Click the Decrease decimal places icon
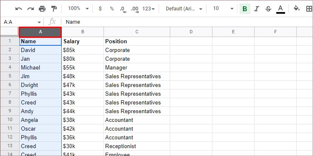Image resolution: width=313 pixels, height=156 pixels. pyautogui.click(x=123, y=9)
